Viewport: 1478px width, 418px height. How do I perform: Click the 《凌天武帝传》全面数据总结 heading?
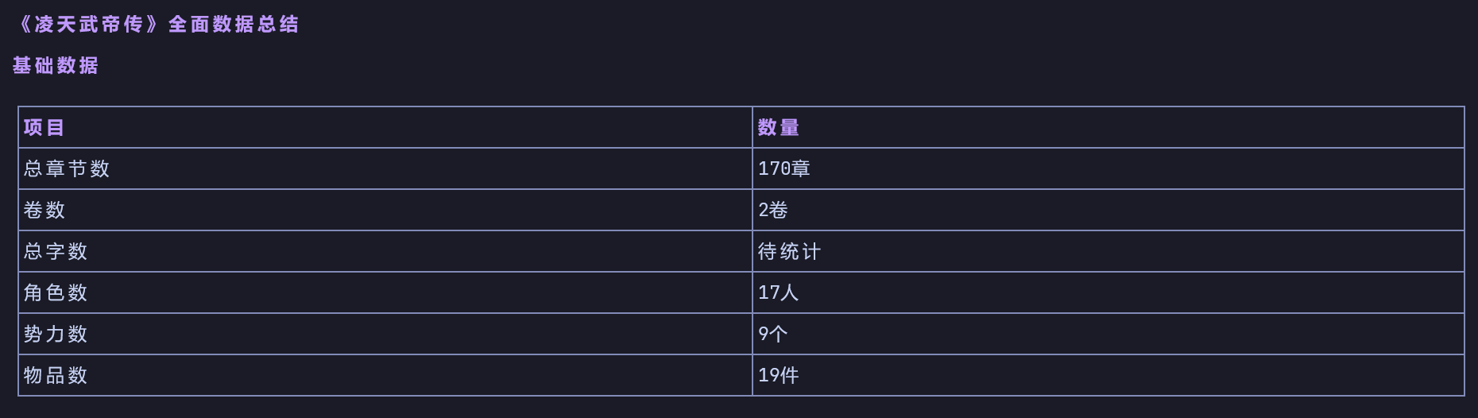156,25
